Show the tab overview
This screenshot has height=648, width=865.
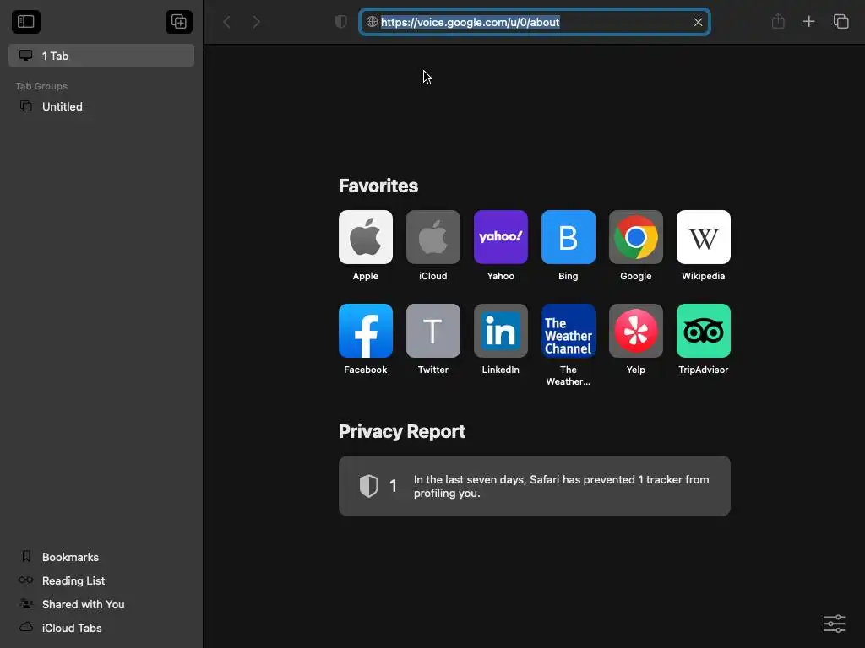pos(841,22)
